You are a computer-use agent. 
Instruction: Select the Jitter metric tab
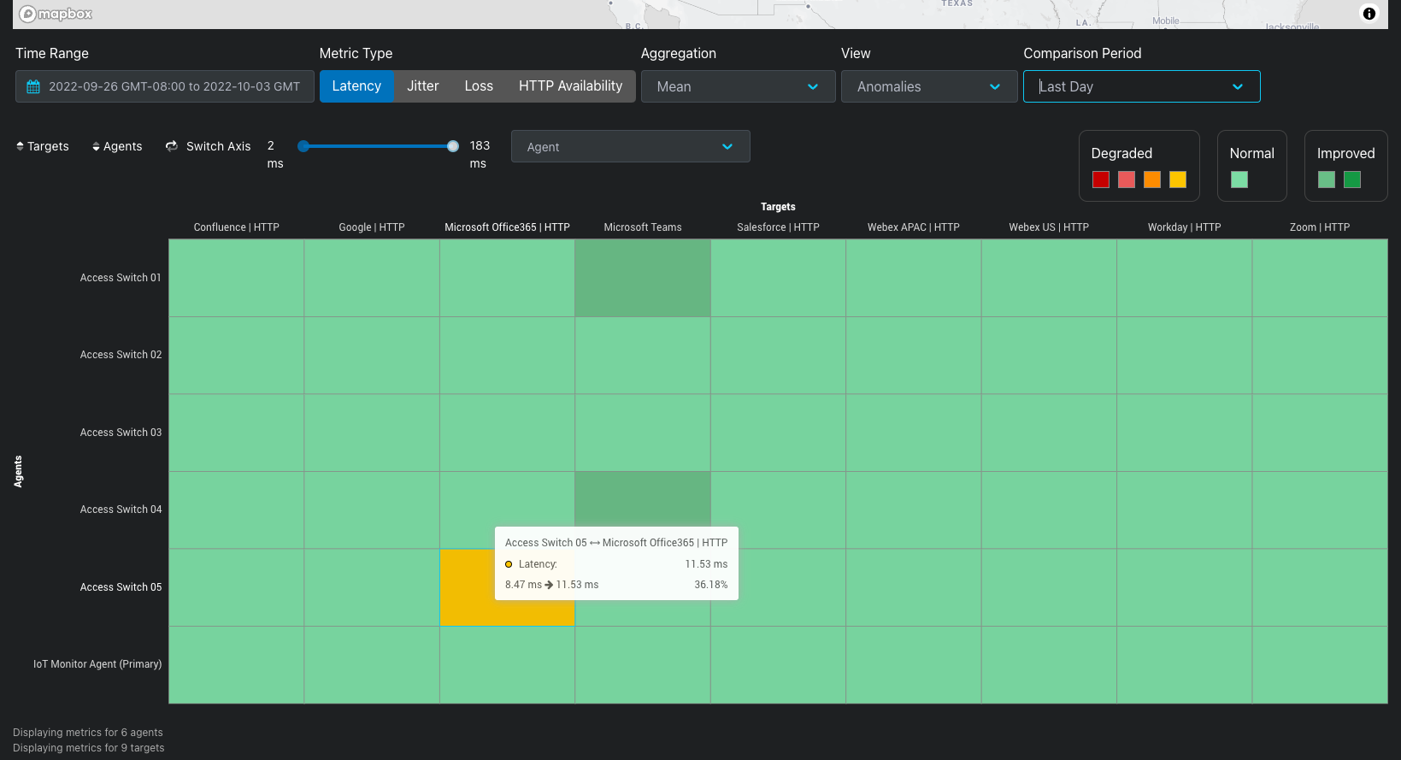pos(423,85)
